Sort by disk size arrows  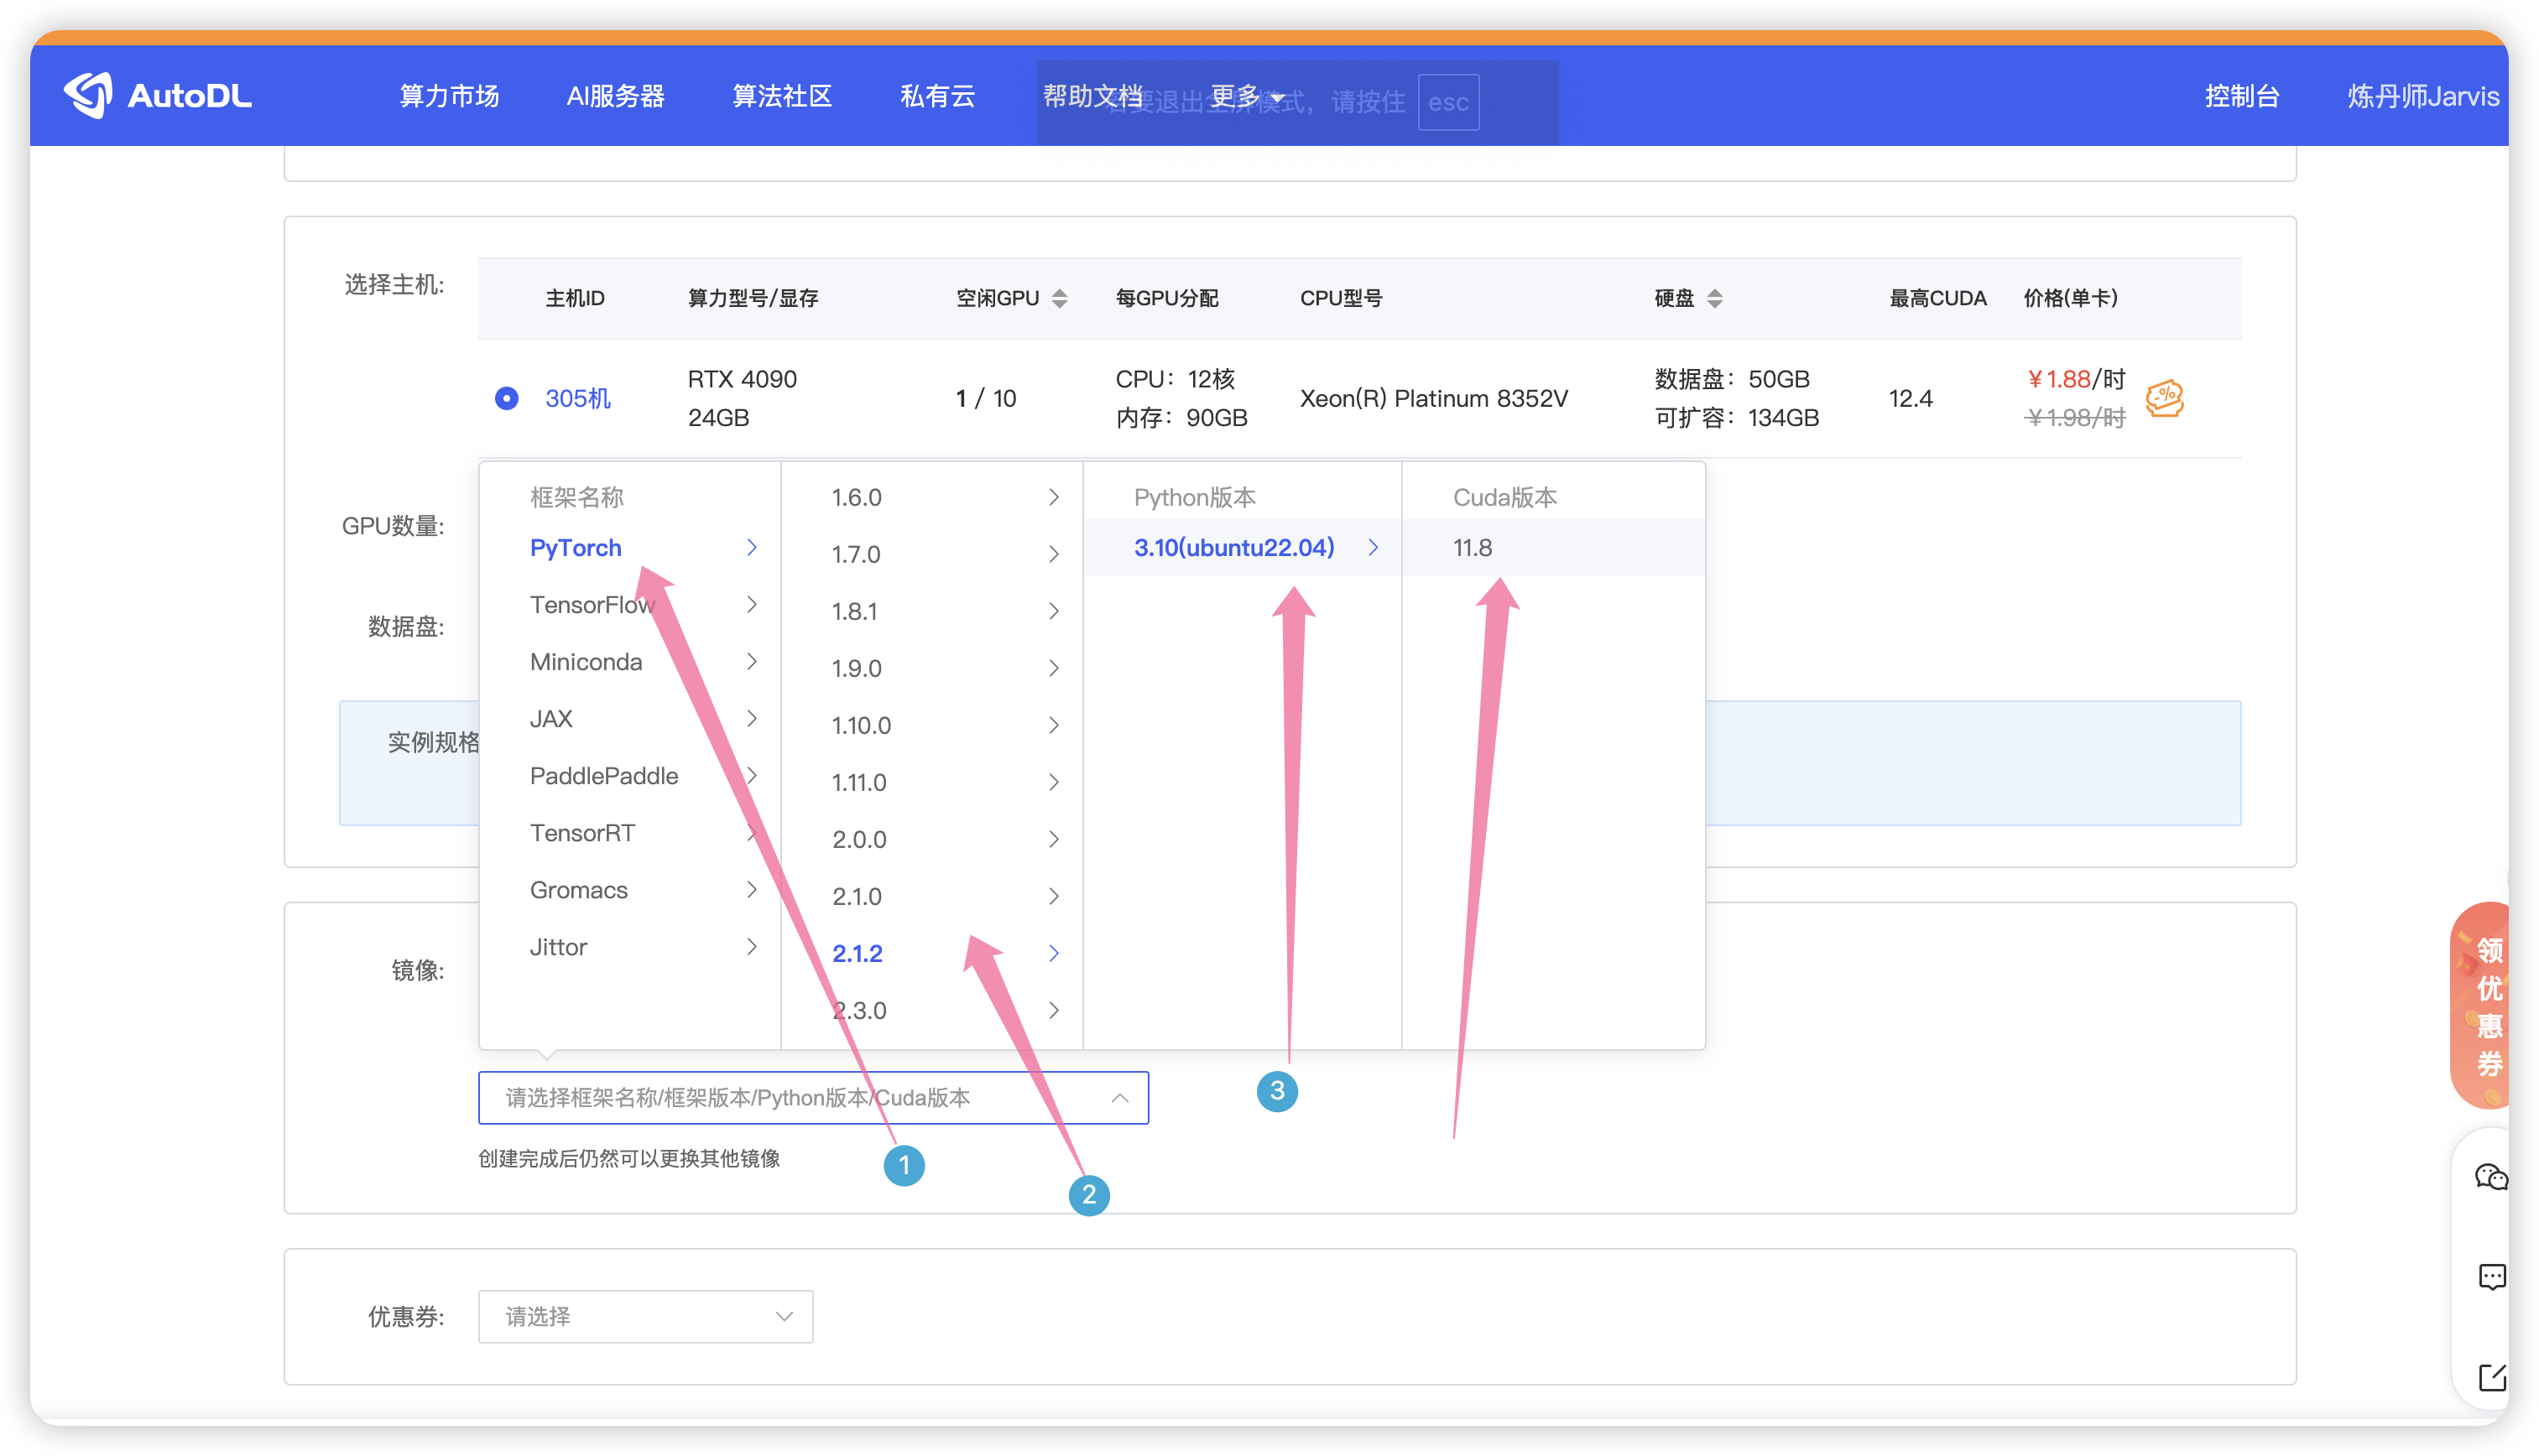[x=1715, y=298]
